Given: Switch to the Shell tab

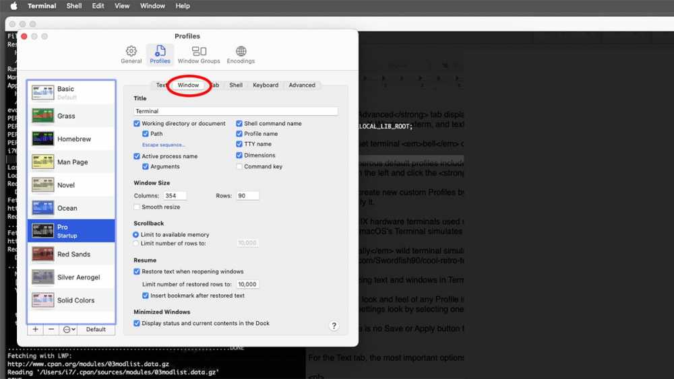Looking at the screenshot, I should pyautogui.click(x=236, y=85).
